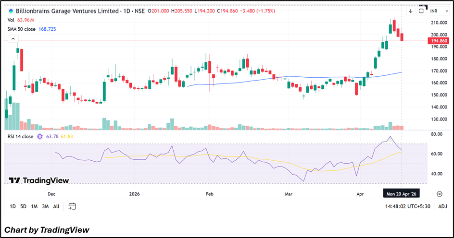Viewport: 454px width, 238px height.
Task: Open time axis settings gear icon
Action: [439, 193]
